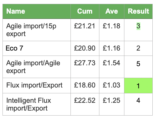Select the Flux import/Export name cell
The image size is (156, 120).
pos(37,86)
